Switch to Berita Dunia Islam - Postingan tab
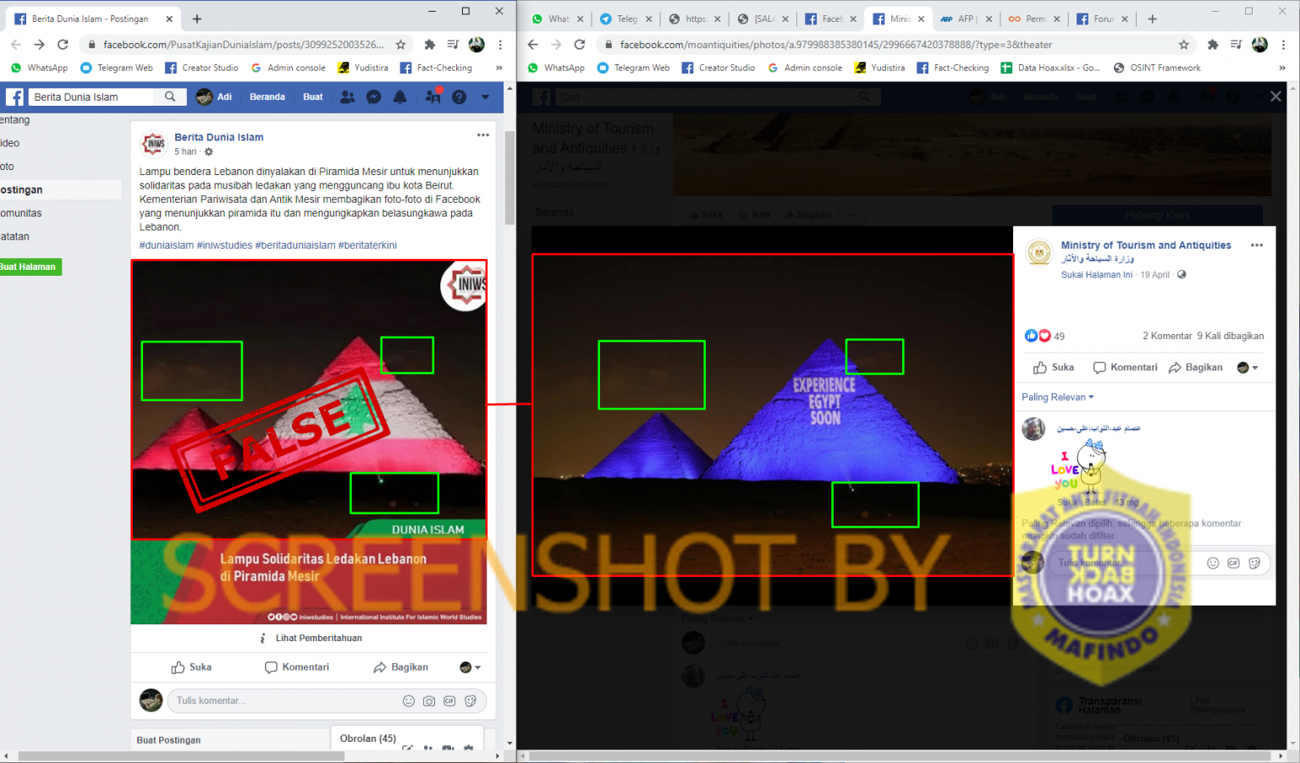Image resolution: width=1300 pixels, height=763 pixels. (x=89, y=19)
